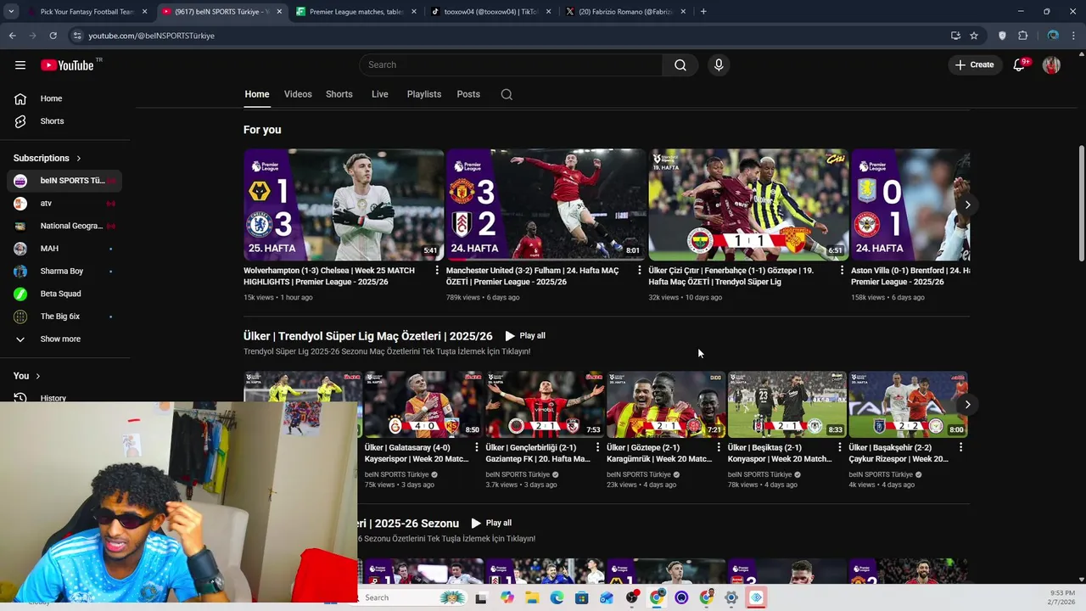Open Ülker Trendyol Süper Lig Maç Özetleri playlist title
The image size is (1086, 611).
pos(367,336)
